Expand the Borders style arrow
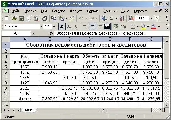 [137, 27]
